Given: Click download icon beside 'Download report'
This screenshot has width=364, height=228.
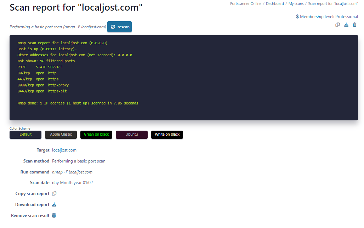Looking at the screenshot, I should 54,204.
